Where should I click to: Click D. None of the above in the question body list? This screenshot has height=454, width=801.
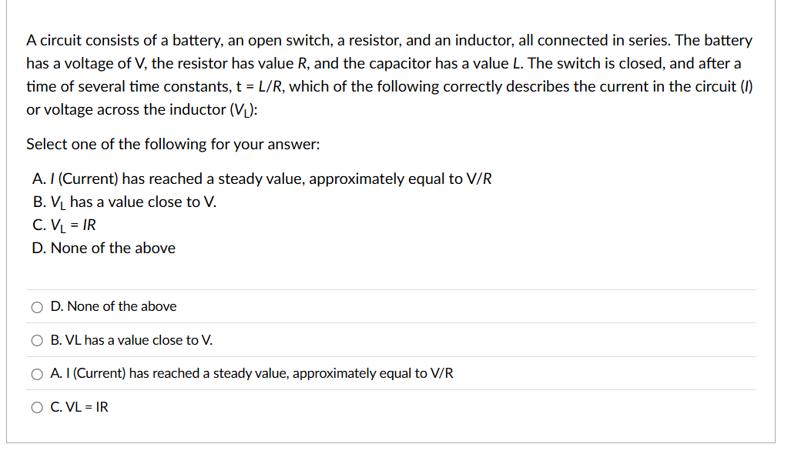tap(104, 249)
